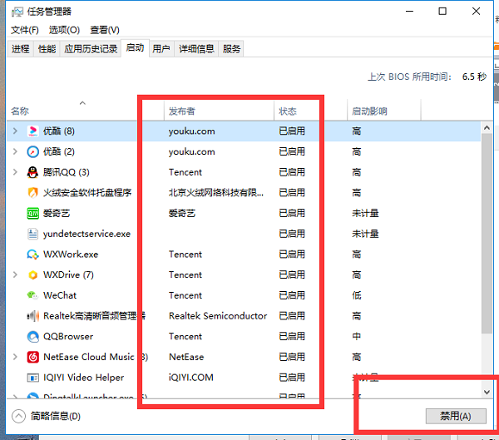The image size is (499, 440).
Task: Click the 低 impact value for WeChat
Action: pos(357,295)
